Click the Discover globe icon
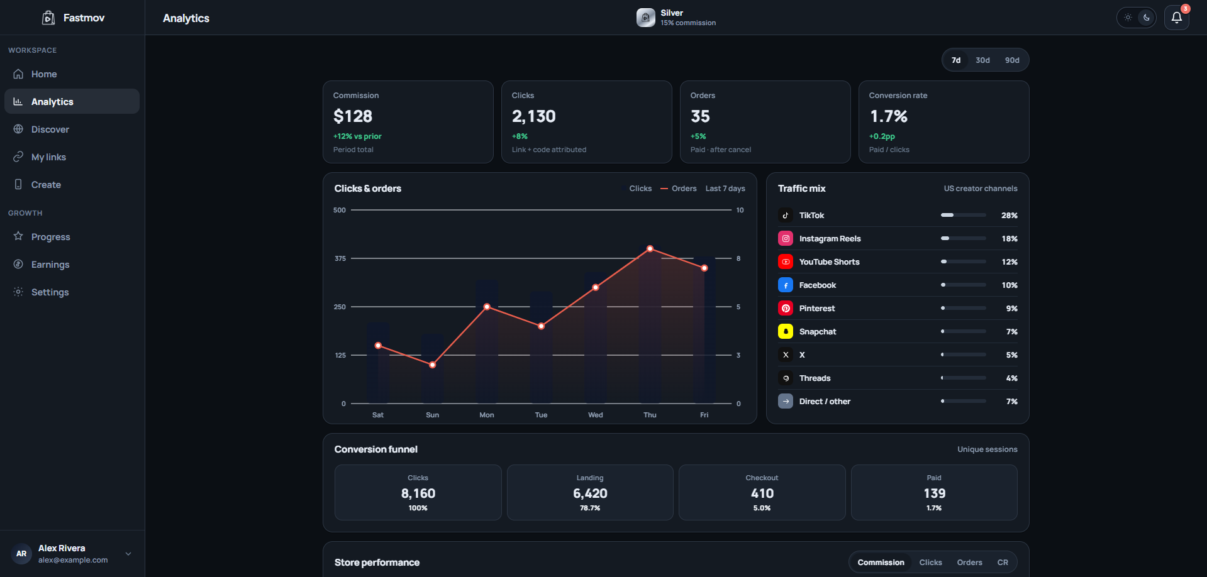The width and height of the screenshot is (1207, 577). 18,129
